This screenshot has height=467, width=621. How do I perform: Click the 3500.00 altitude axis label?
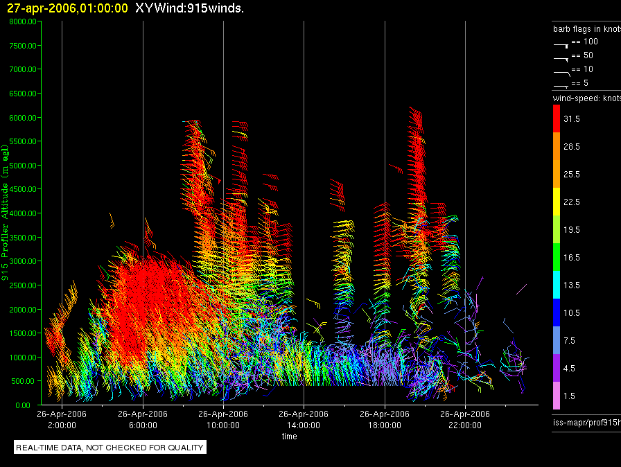23,238
